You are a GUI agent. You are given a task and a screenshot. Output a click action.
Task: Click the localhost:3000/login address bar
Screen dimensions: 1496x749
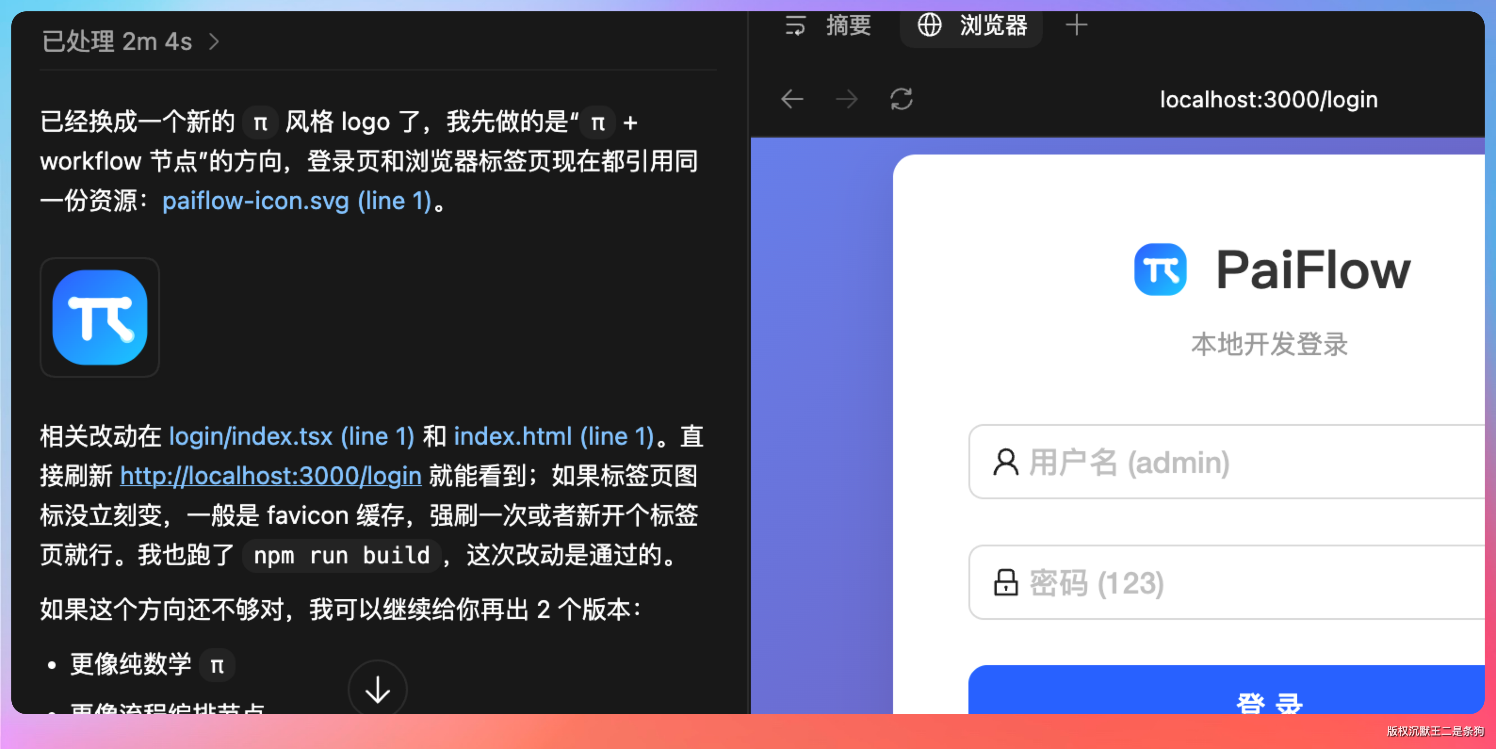pos(1268,100)
